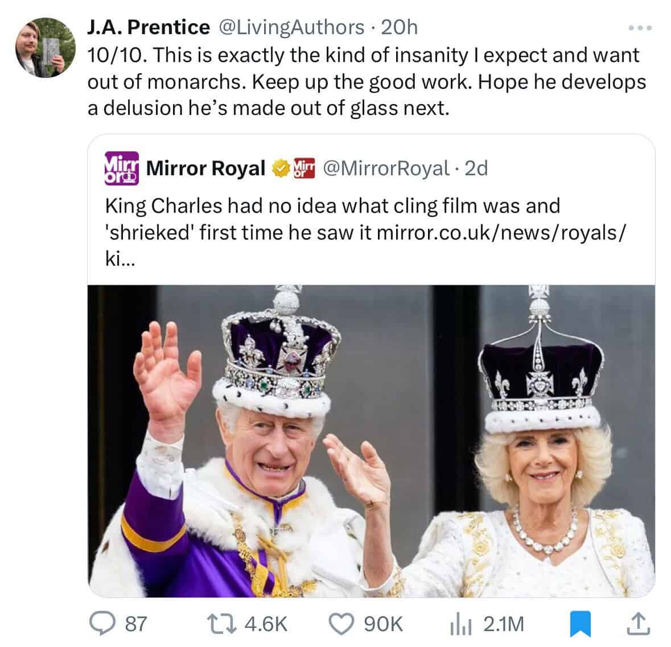Screen dimensions: 671x647
Task: Open the 20h tweet timestamp
Action: (398, 27)
